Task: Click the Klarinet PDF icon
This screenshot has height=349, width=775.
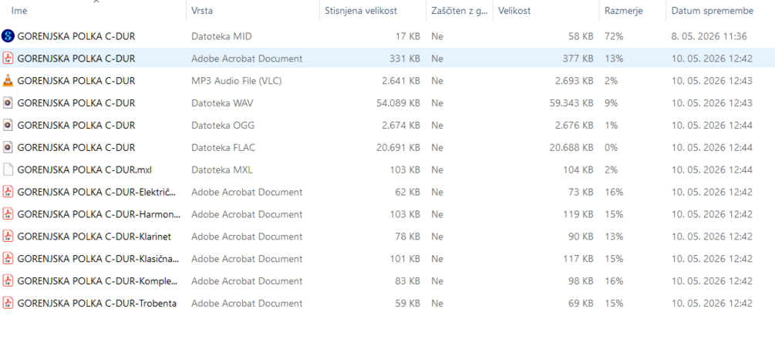Action: [8, 236]
